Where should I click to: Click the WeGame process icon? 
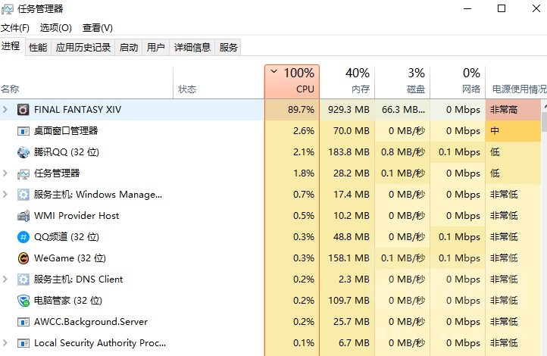(x=23, y=258)
